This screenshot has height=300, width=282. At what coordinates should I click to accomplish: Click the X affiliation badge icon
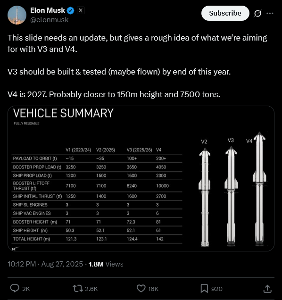click(x=81, y=10)
